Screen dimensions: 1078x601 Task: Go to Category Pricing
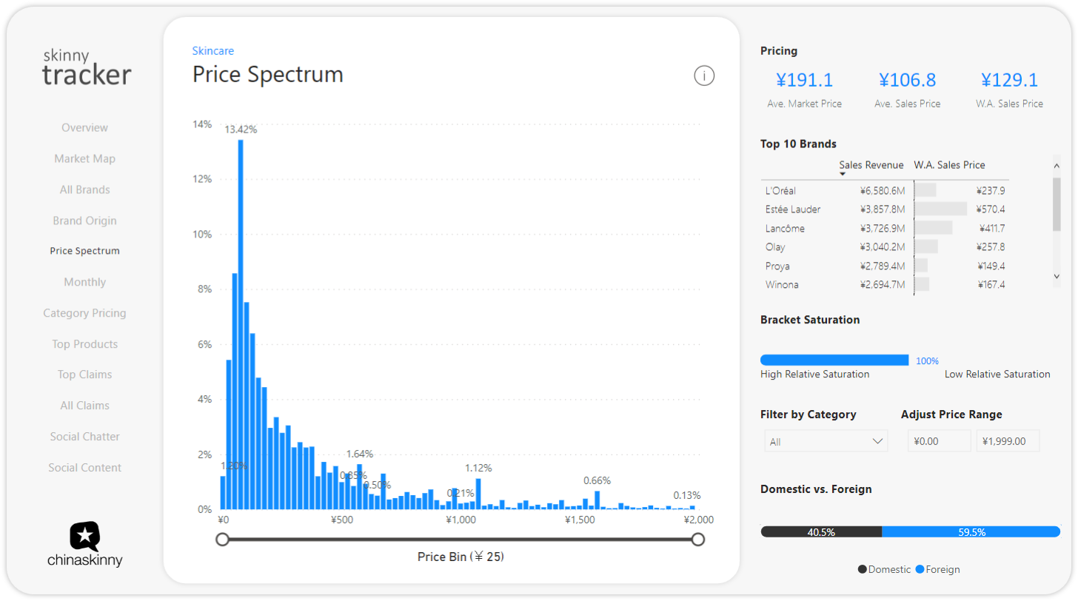point(84,313)
